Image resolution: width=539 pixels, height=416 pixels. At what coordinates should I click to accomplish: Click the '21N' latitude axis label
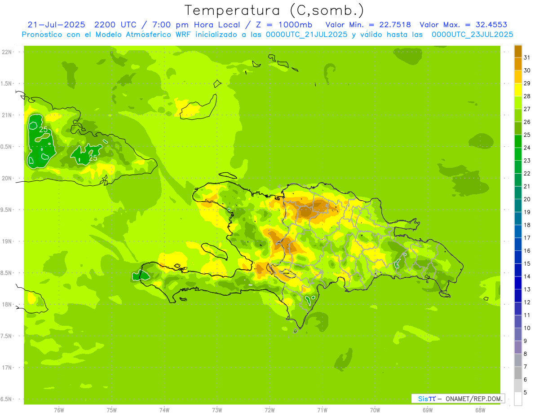click(7, 115)
